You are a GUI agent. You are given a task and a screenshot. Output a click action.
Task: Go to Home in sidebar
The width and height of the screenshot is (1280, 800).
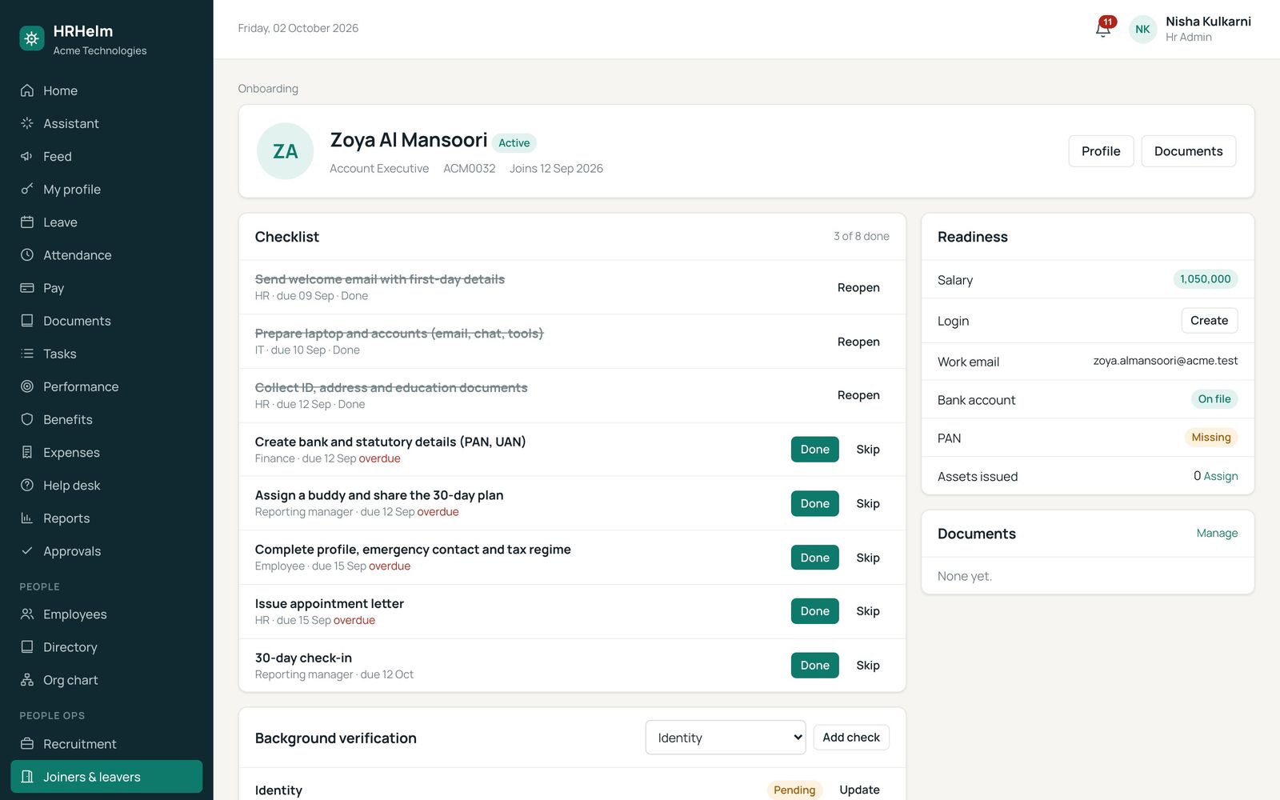point(106,90)
